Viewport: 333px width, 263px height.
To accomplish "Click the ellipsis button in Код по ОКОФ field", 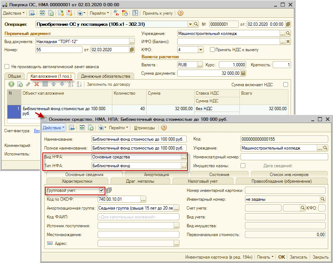I will pyautogui.click(x=143, y=199).
